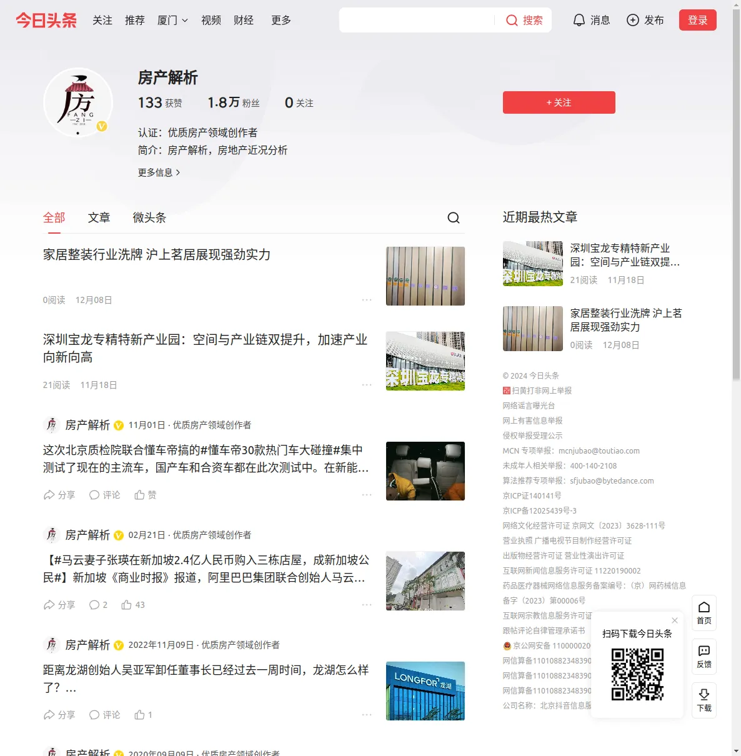This screenshot has height=756, width=741.
Task: Open the 更多 navigation menu
Action: [281, 20]
